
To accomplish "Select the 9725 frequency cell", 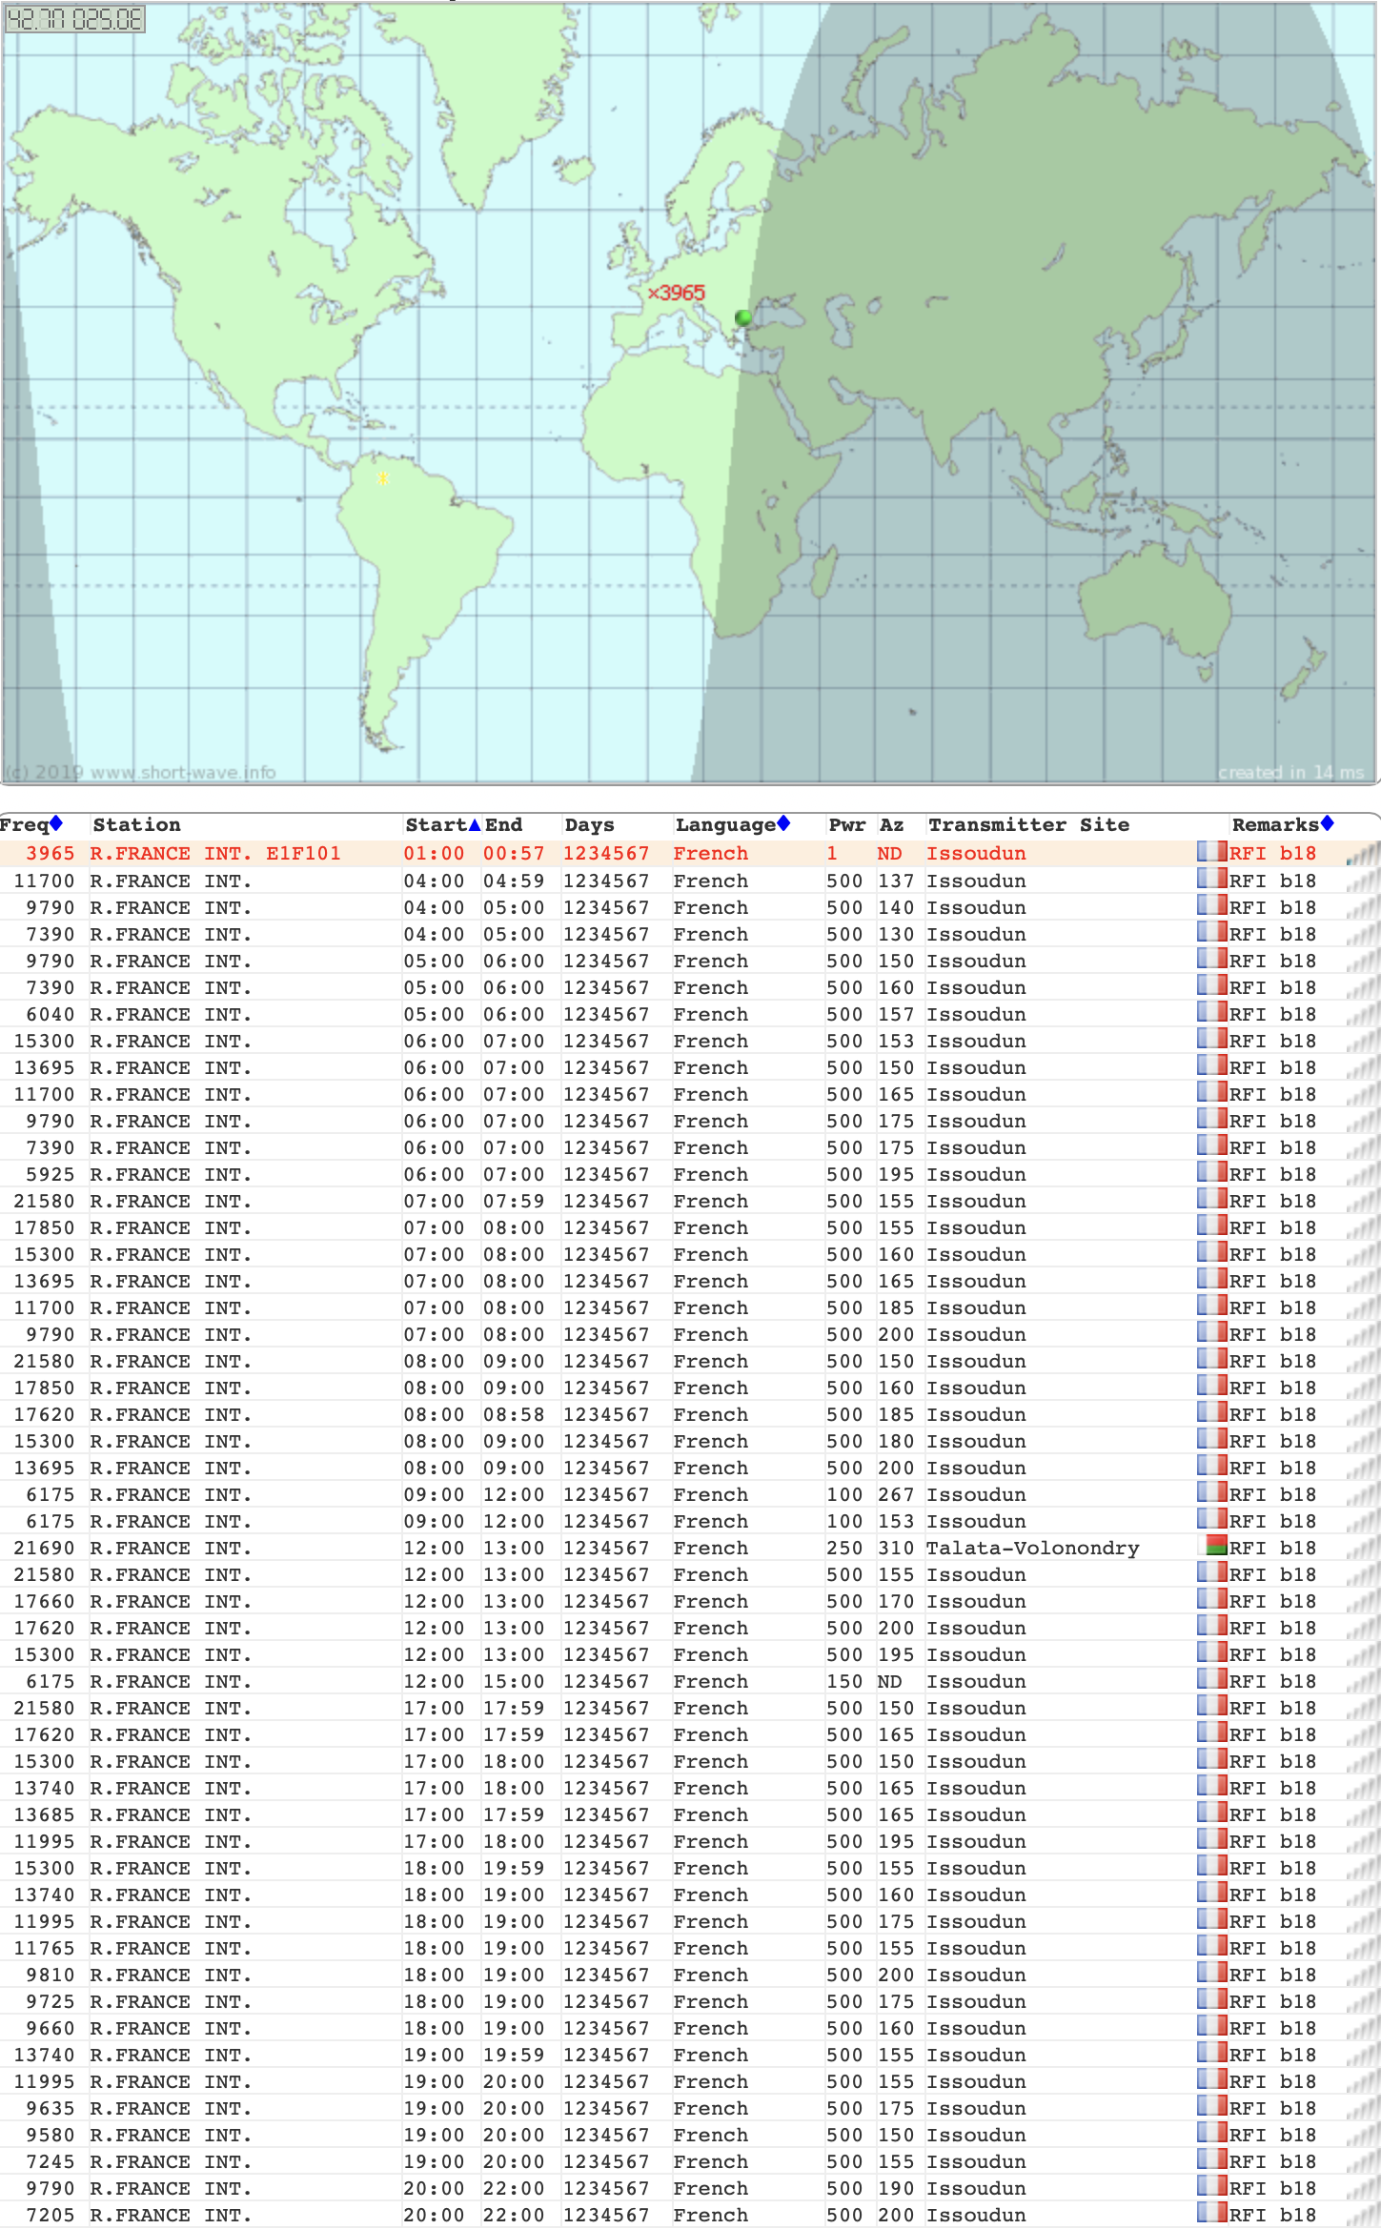I will tap(50, 2001).
